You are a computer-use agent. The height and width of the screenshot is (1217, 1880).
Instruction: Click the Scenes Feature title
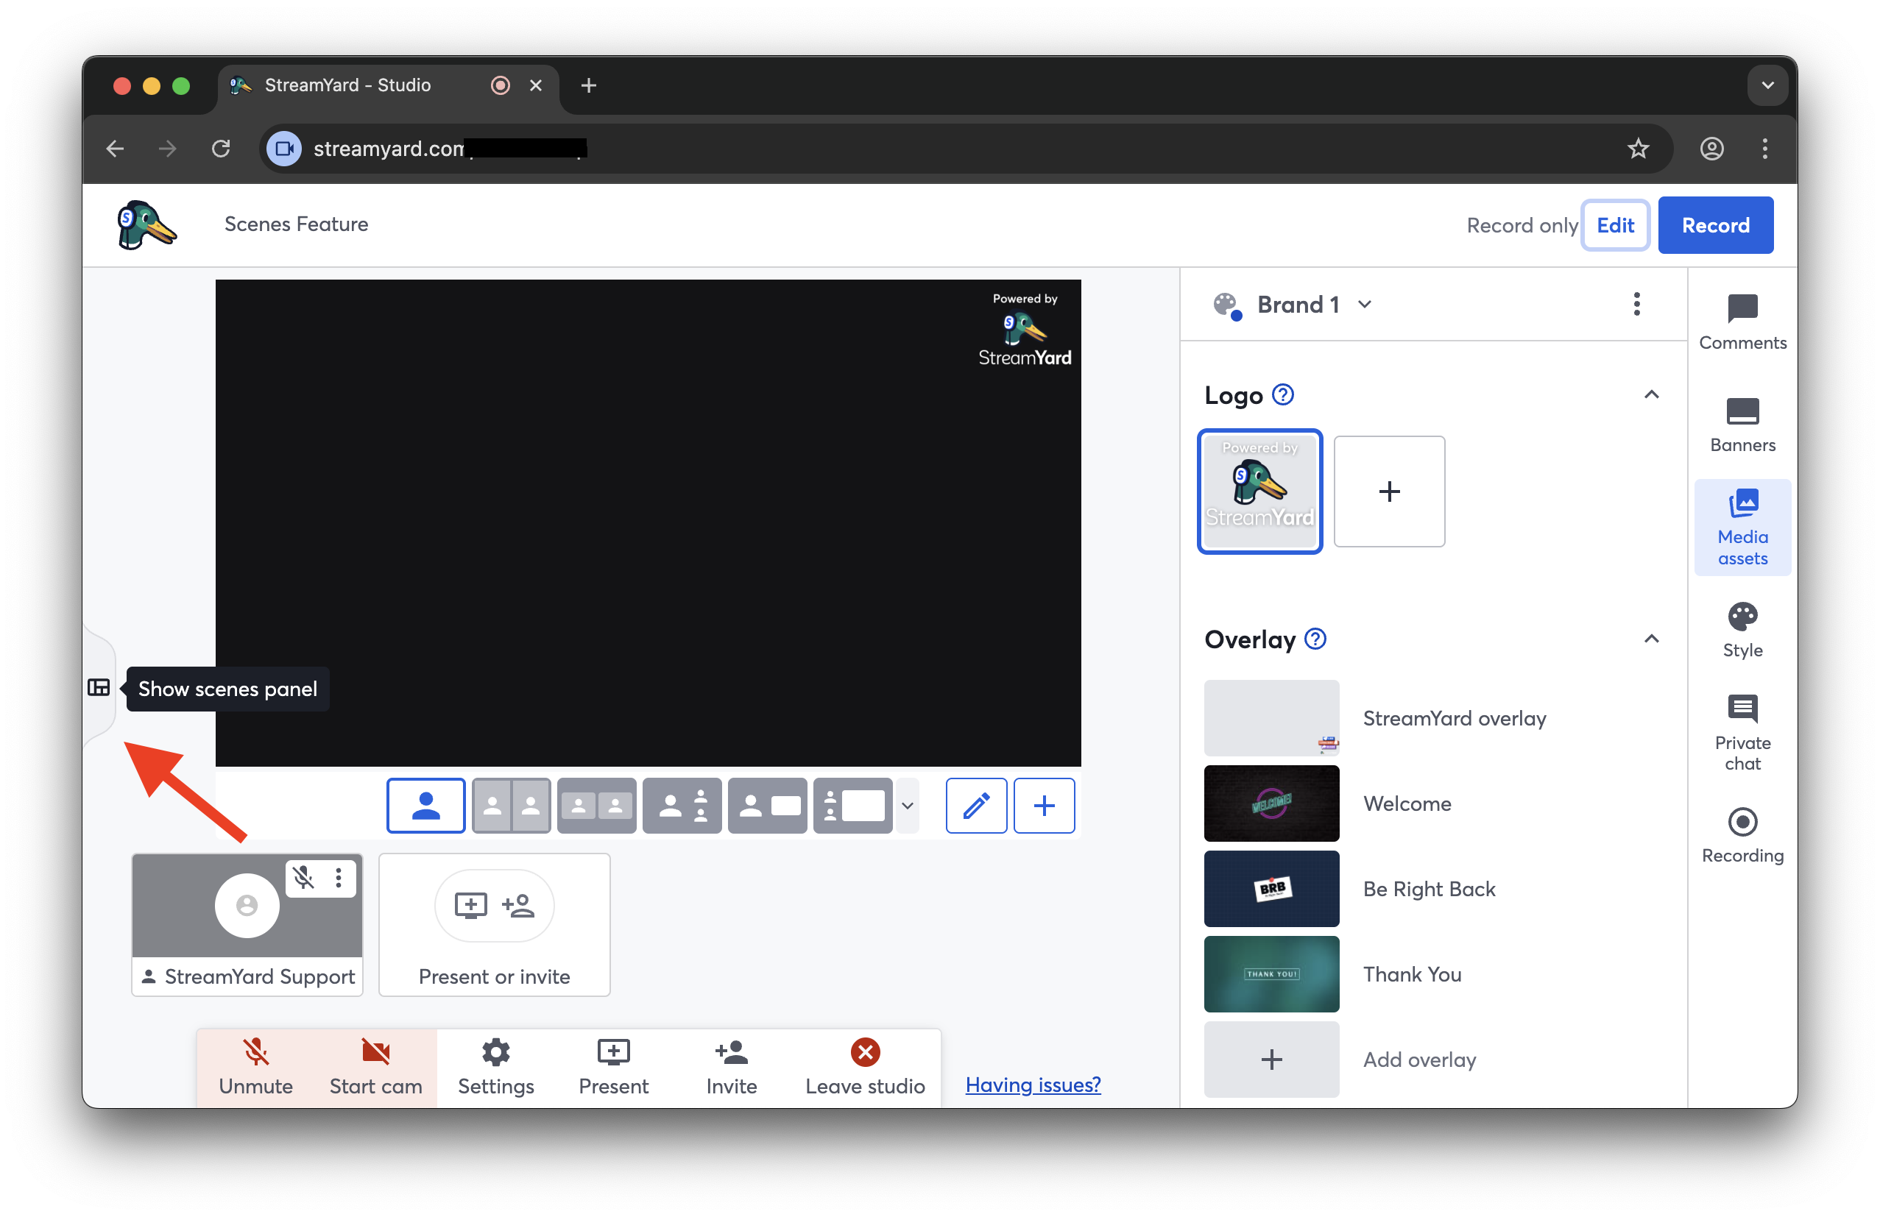(296, 224)
